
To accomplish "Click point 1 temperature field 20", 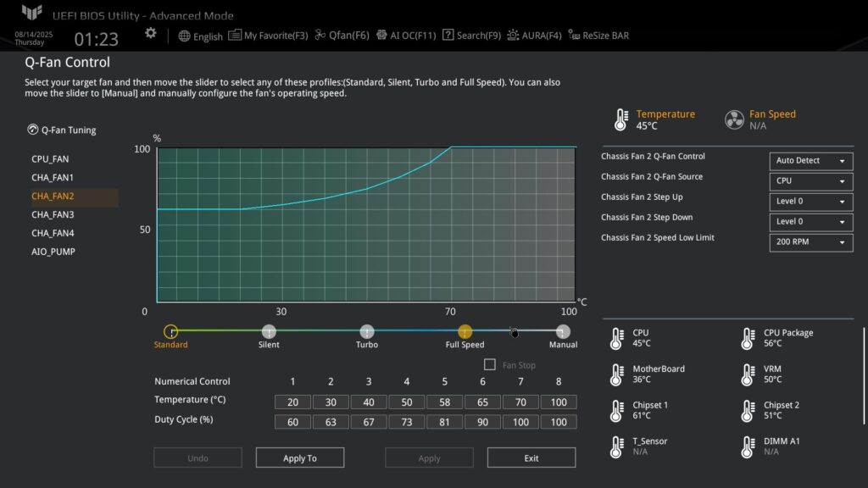I will [x=292, y=402].
